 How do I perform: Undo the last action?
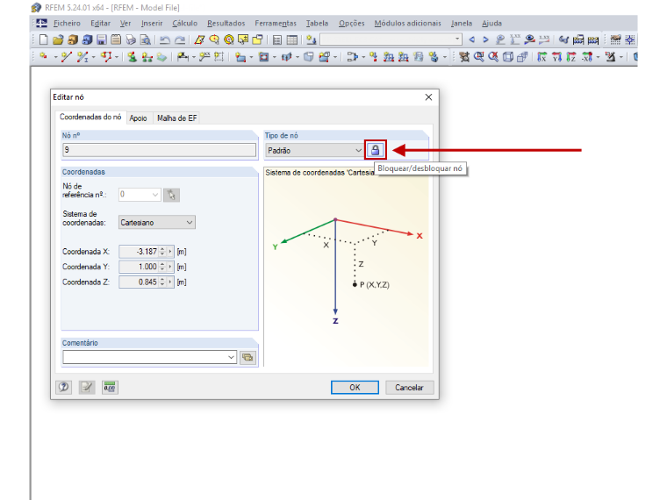point(165,40)
